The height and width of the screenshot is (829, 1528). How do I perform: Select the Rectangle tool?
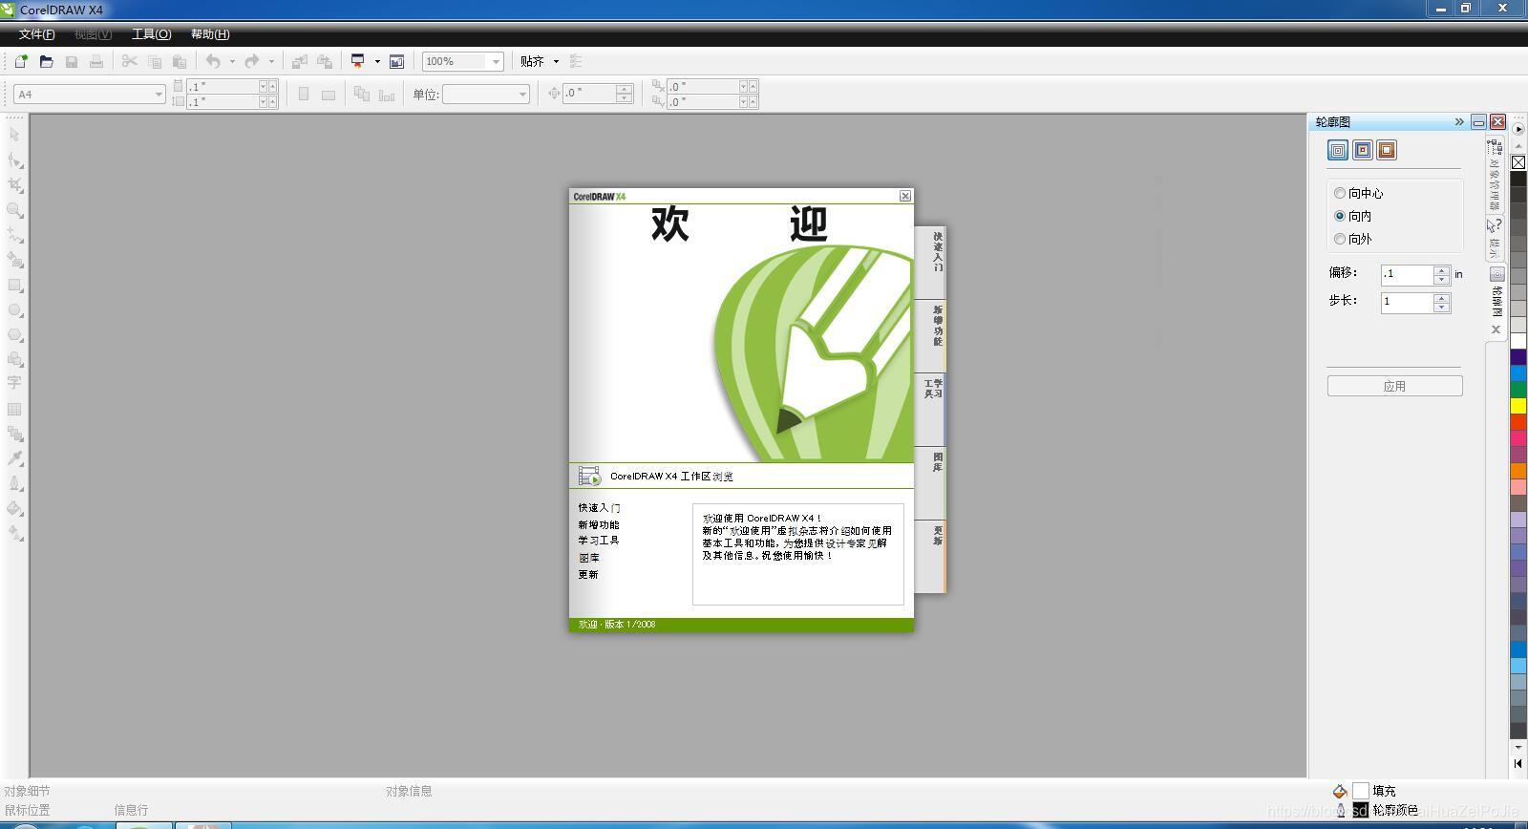point(14,285)
